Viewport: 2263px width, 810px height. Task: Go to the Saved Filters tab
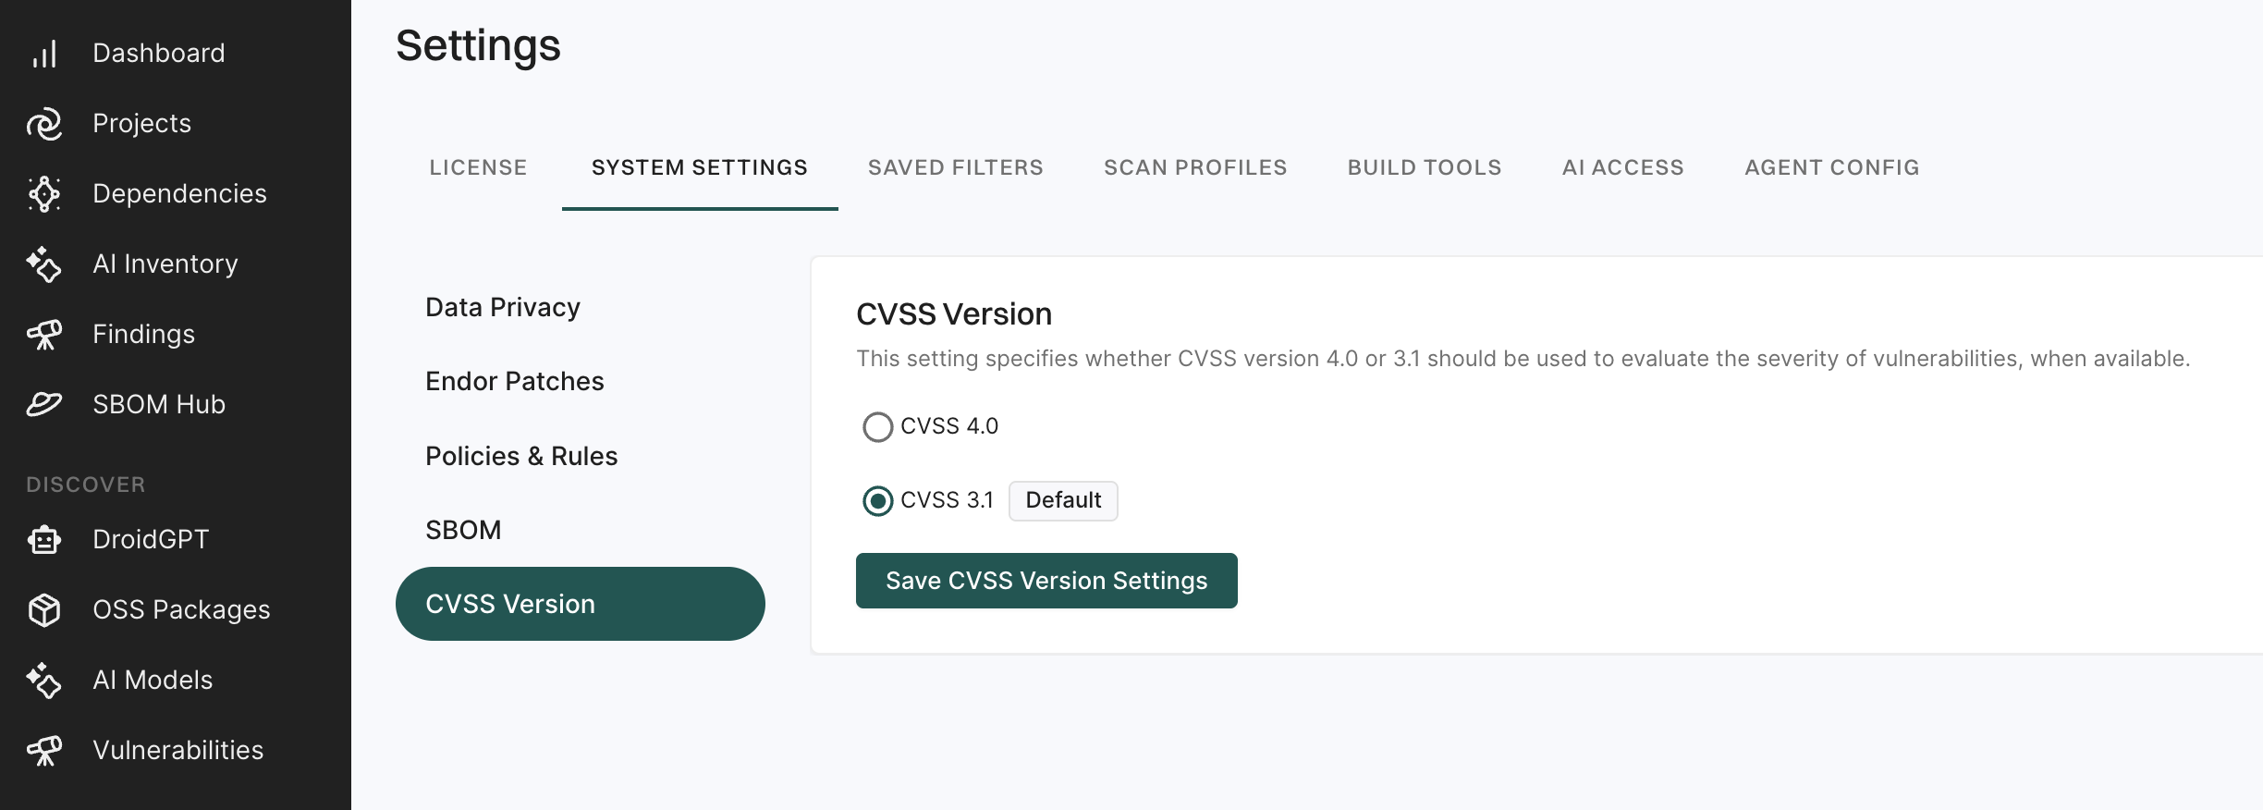coord(956,167)
